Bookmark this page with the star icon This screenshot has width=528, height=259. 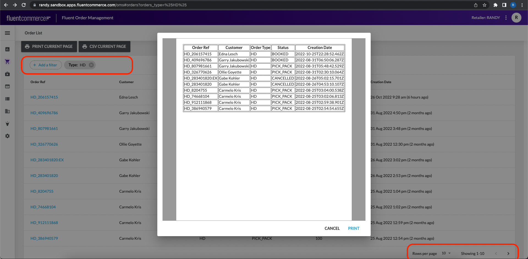click(x=485, y=5)
